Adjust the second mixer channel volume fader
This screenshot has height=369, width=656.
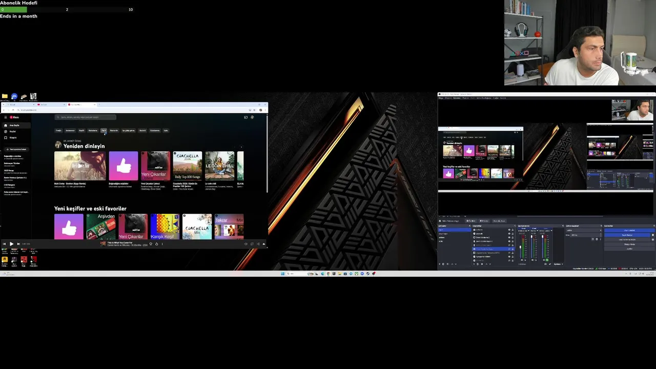(x=531, y=236)
